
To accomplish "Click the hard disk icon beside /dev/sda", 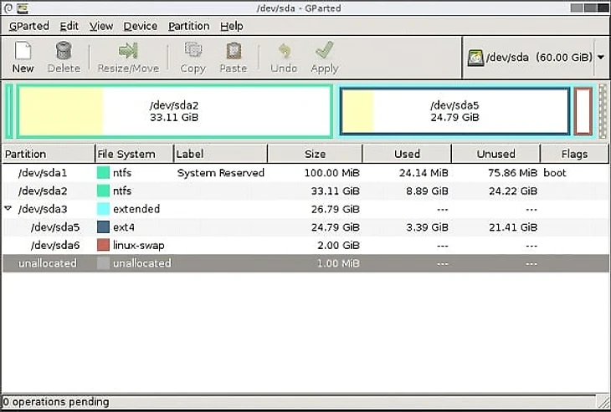I will [x=476, y=58].
